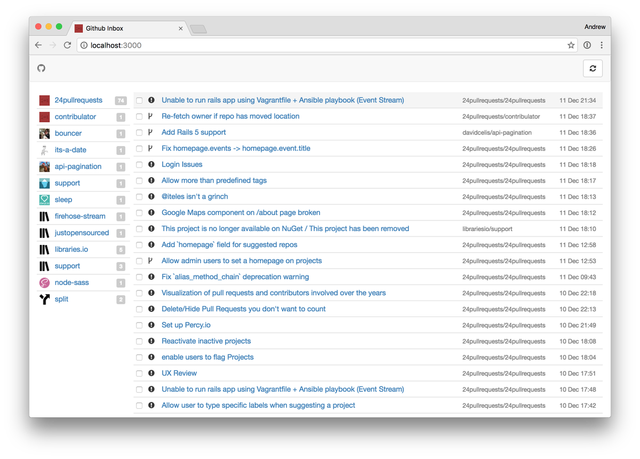
Task: Click the contributor repo avatar icon
Action: 44,117
